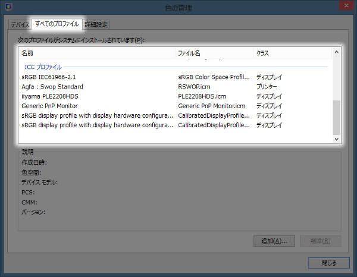
Task: Close the dialog with the red X
Action: [346, 5]
